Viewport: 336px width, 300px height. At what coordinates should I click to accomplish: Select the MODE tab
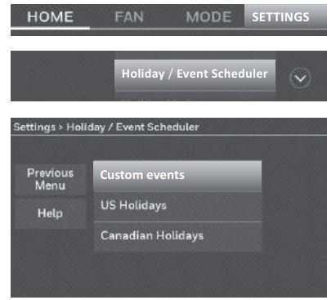click(208, 17)
